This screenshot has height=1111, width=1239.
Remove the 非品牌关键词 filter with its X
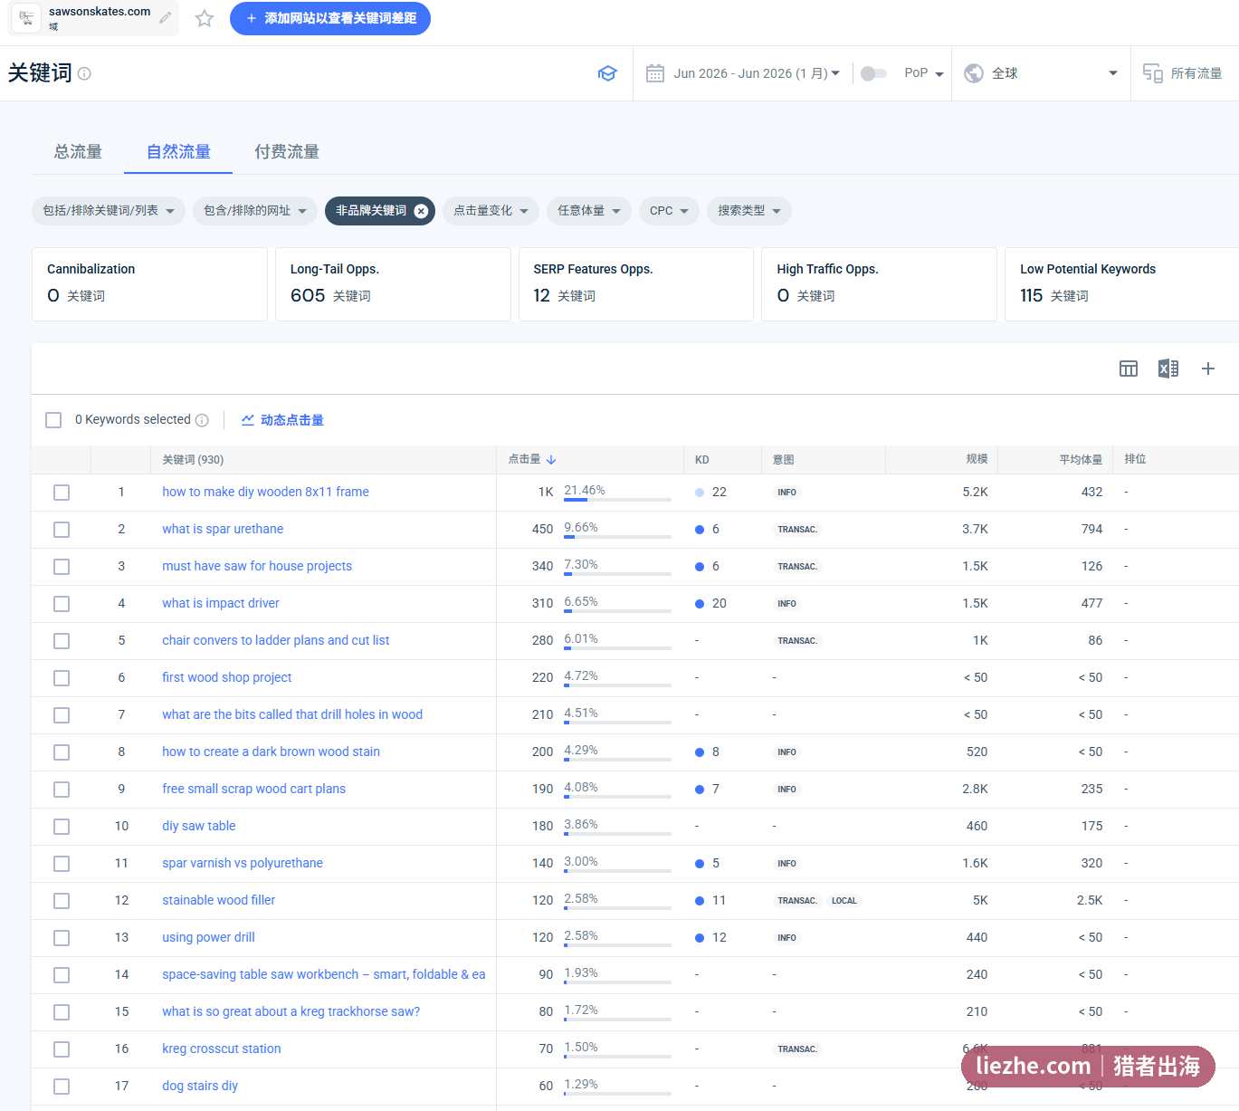pos(421,211)
